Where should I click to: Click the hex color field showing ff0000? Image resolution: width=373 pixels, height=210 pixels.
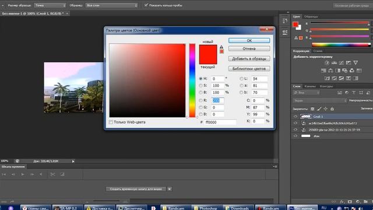220,122
